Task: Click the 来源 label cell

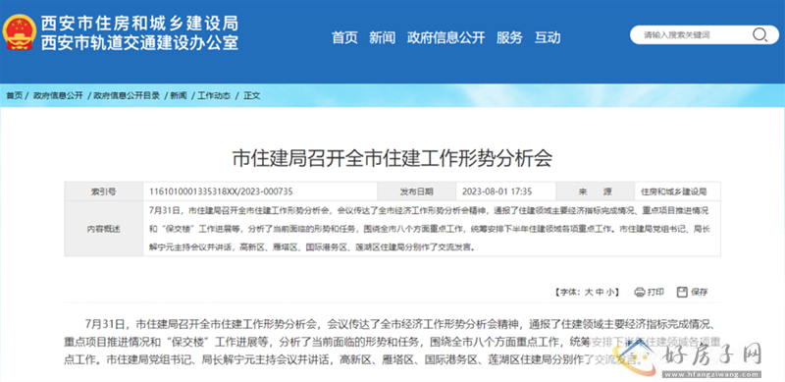Action: tap(596, 191)
